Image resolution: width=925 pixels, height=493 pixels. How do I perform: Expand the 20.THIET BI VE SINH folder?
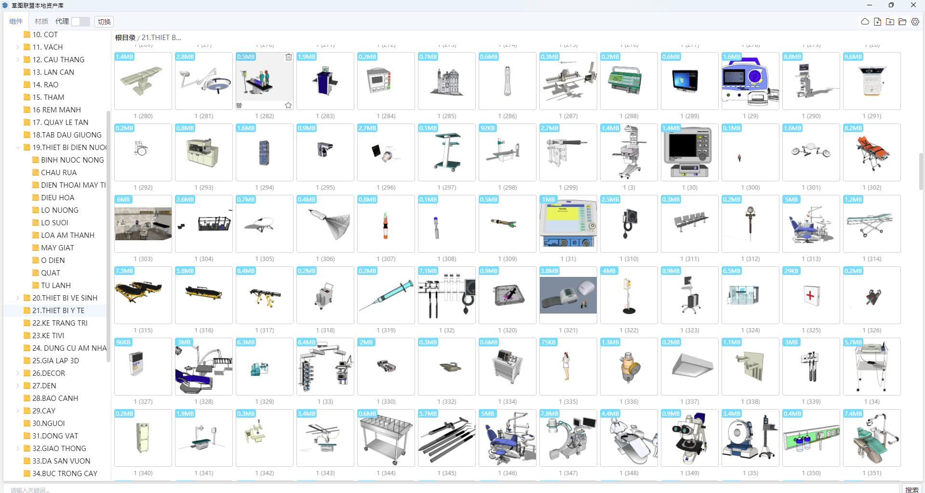point(18,298)
